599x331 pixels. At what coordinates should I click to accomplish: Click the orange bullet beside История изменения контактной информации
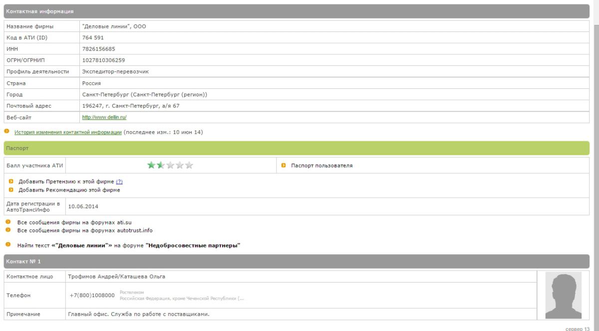coord(6,132)
